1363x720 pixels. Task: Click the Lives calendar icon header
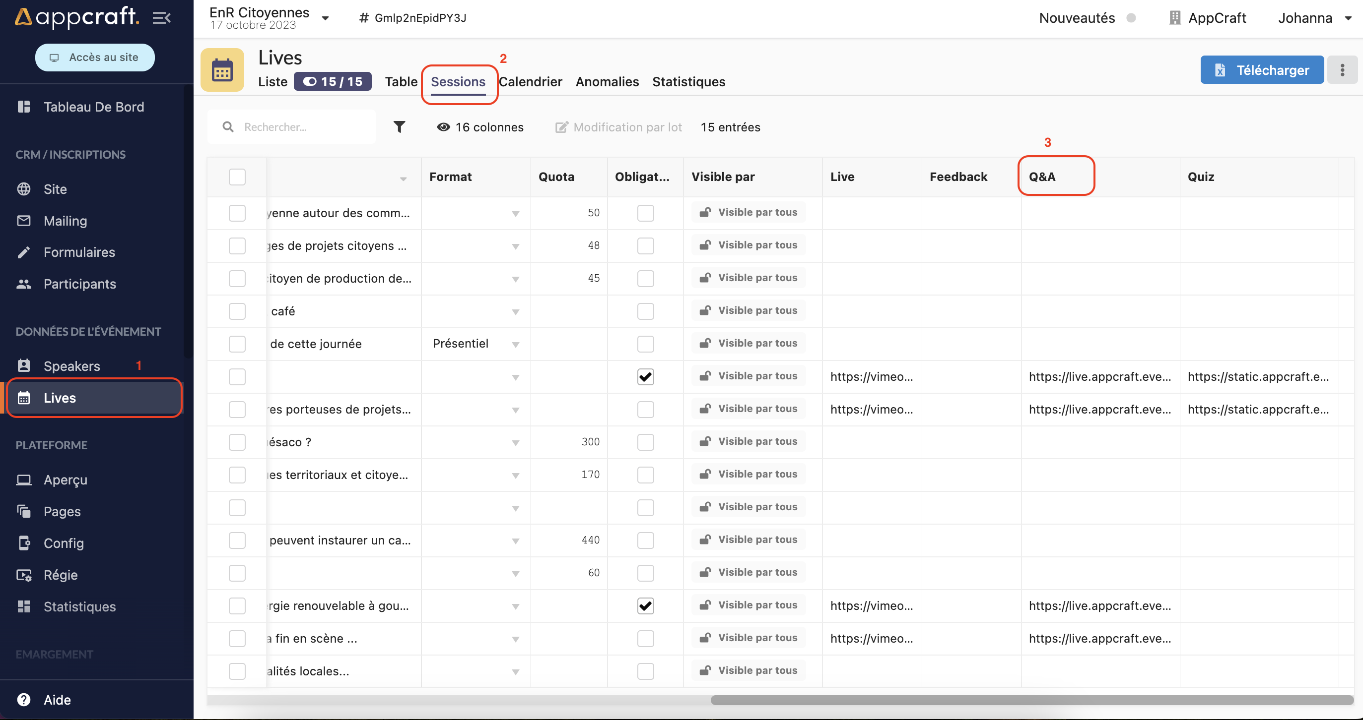click(x=222, y=70)
